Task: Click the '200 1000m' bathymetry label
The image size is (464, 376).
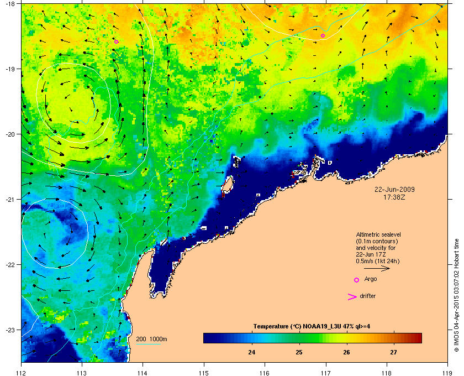Action: click(x=151, y=339)
